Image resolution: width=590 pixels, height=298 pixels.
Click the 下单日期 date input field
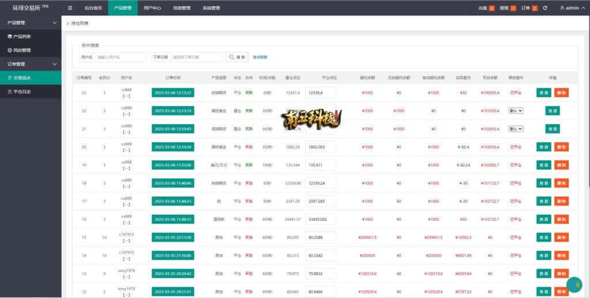pos(196,57)
